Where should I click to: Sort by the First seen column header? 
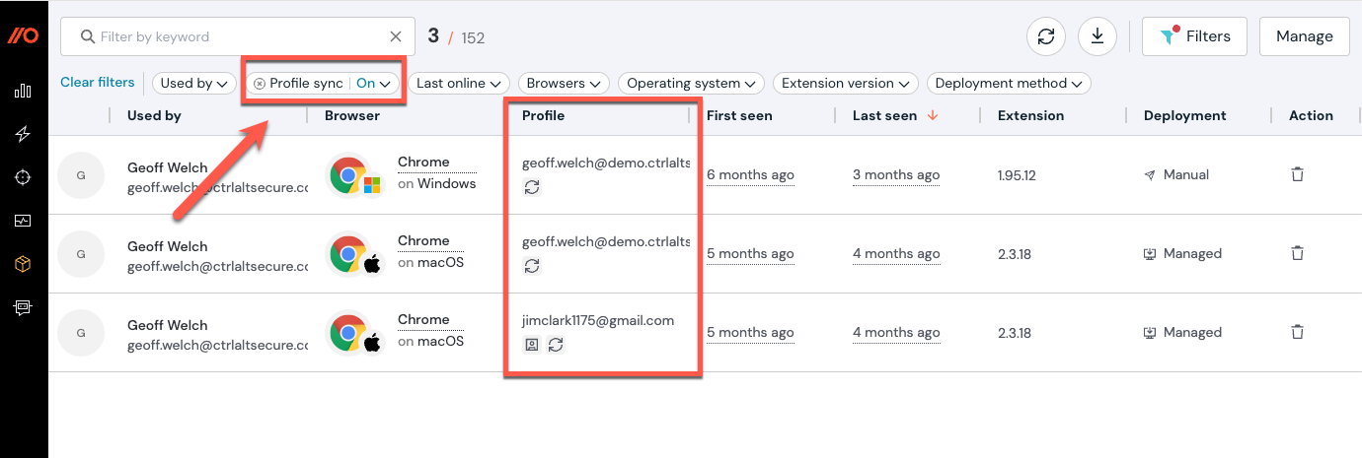tap(739, 115)
